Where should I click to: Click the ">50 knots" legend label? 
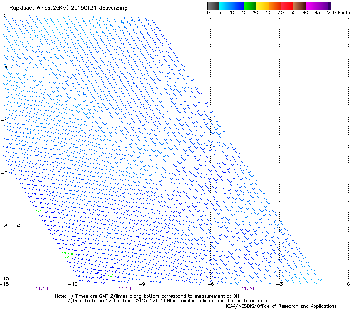tap(338, 13)
